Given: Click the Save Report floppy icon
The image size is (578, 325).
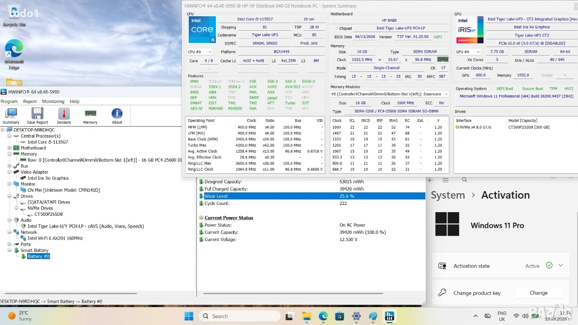Looking at the screenshot, I should 37,116.
